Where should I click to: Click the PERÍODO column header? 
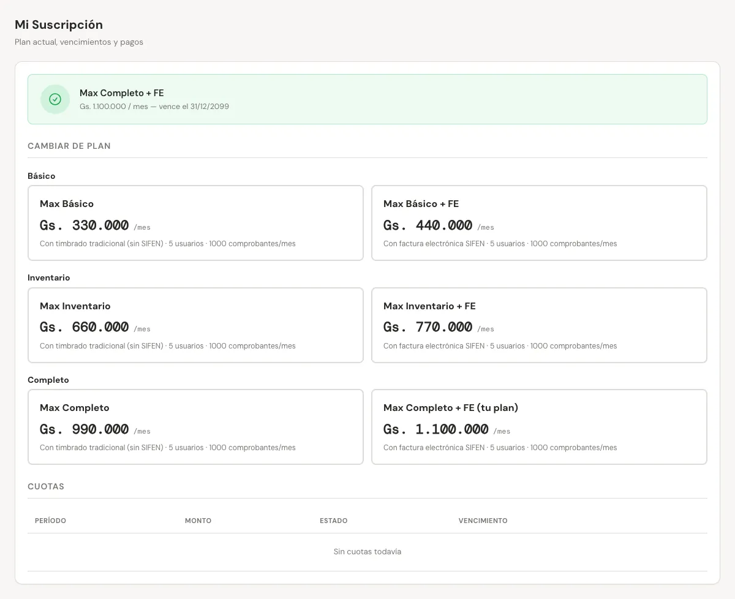(50, 521)
